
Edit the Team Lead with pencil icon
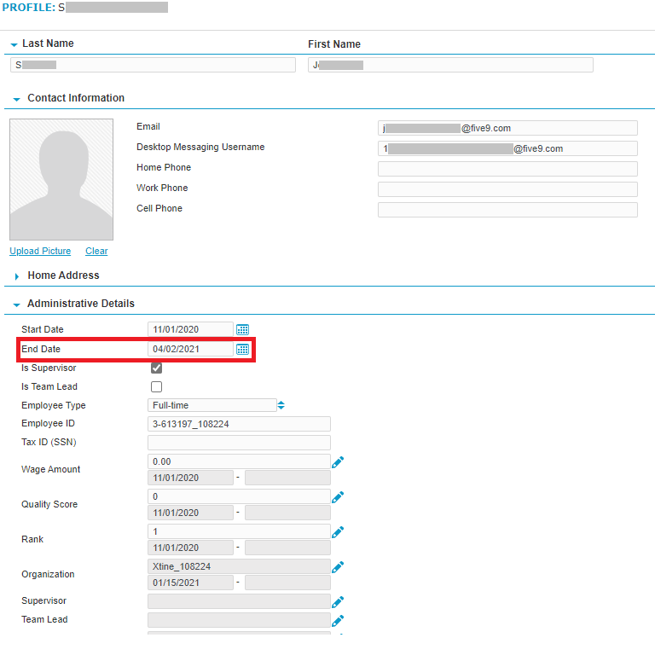point(338,621)
